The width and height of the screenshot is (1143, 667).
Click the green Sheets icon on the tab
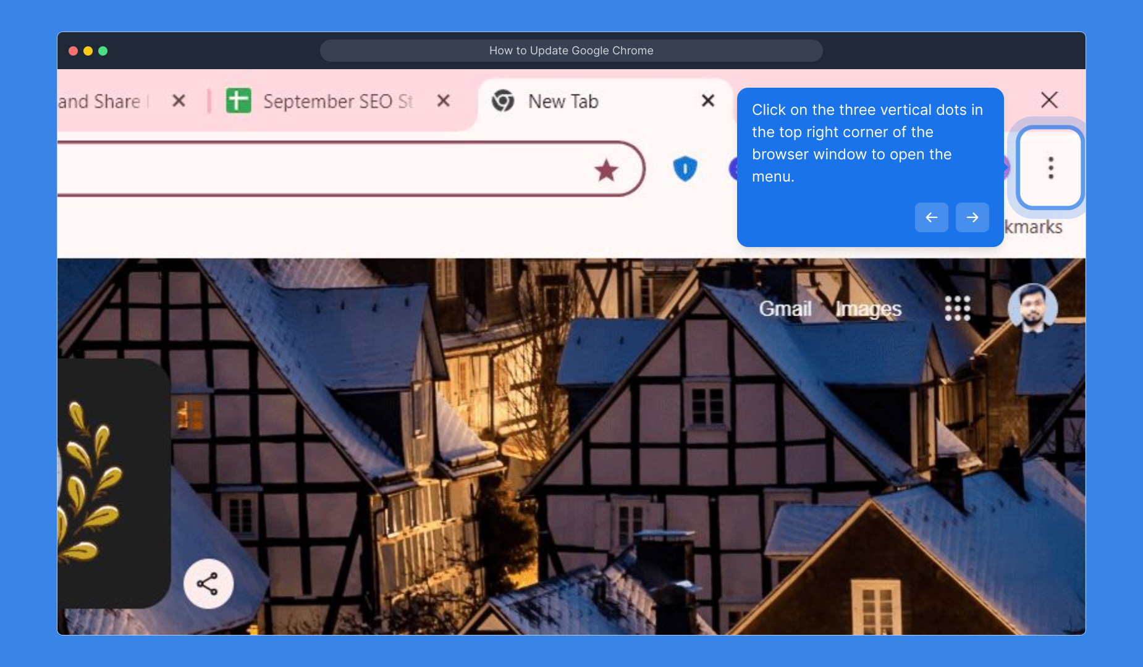coord(238,101)
